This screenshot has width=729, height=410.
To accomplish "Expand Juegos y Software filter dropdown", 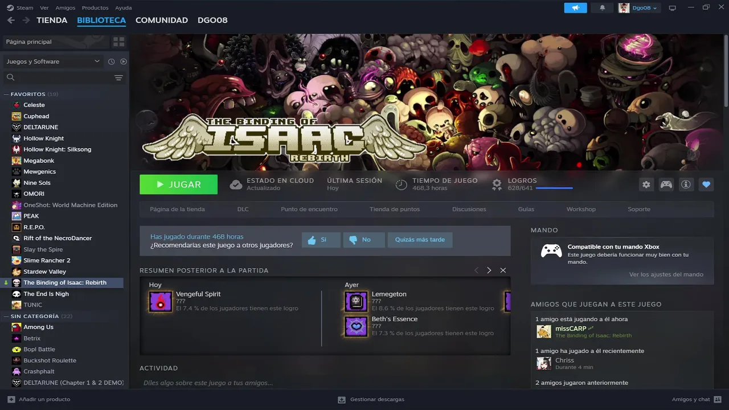I will coord(53,61).
